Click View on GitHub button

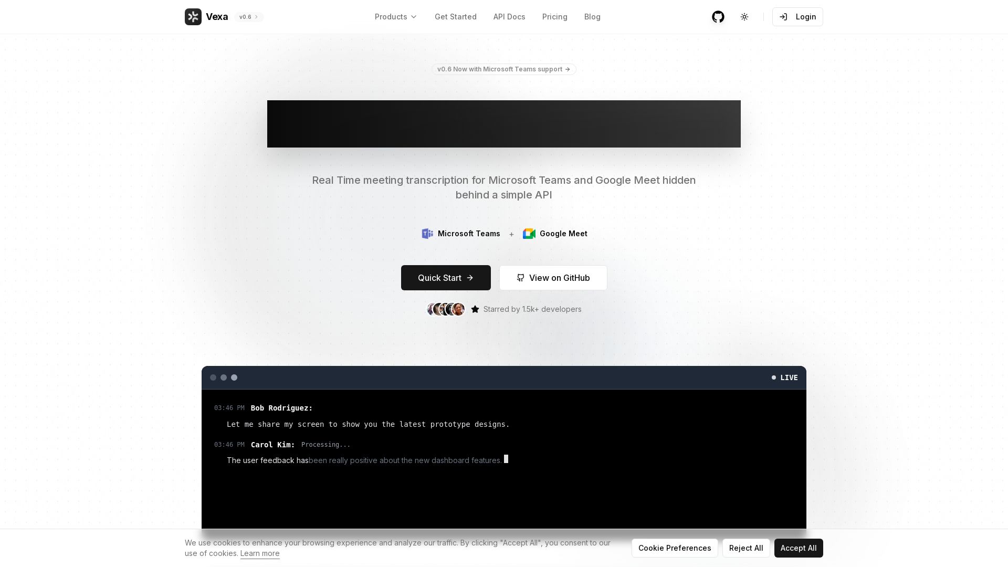coord(553,278)
